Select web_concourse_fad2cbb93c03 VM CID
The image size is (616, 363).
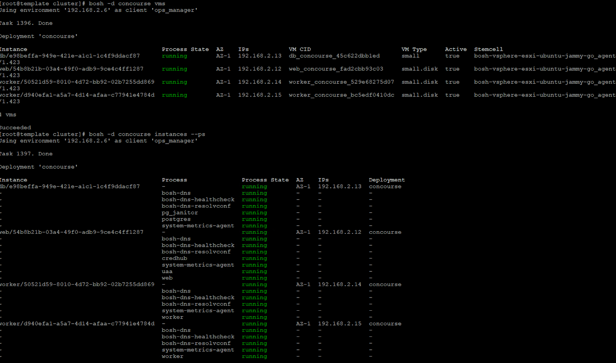click(x=336, y=69)
